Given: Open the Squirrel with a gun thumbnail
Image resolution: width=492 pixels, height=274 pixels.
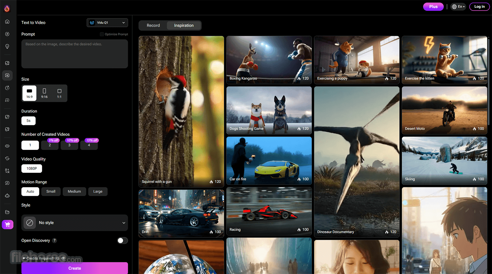Looking at the screenshot, I should [181, 111].
